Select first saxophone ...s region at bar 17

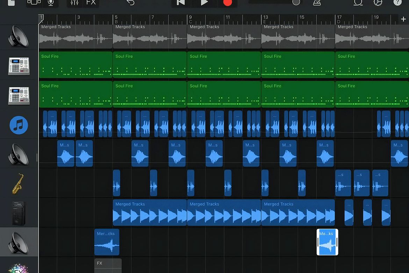(343, 183)
